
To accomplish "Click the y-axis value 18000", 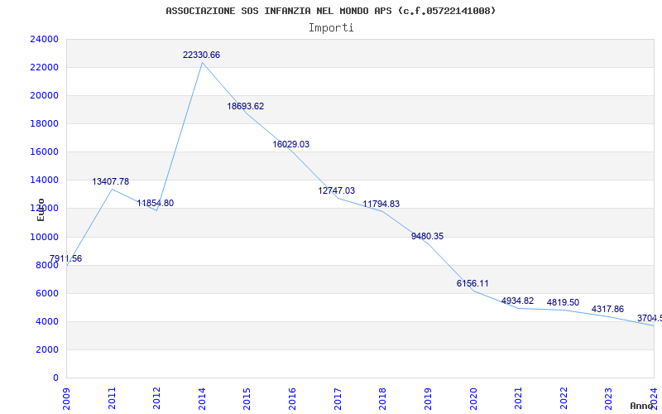I will click(44, 123).
